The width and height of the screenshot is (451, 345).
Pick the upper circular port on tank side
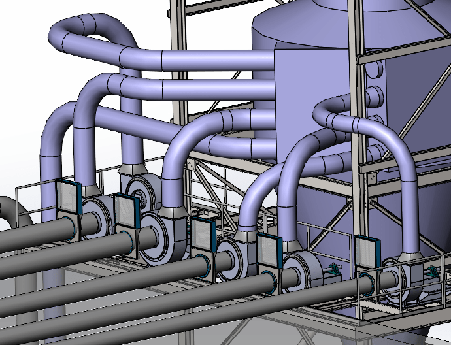tap(375, 69)
